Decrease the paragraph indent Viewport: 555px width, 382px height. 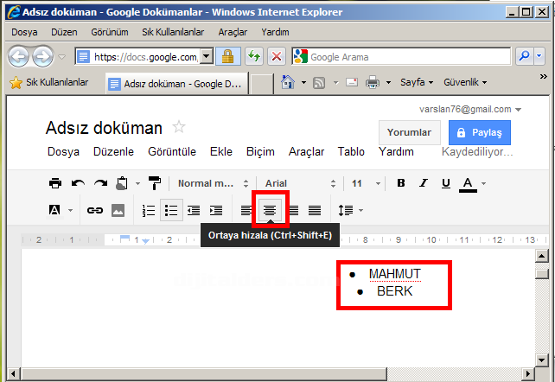[194, 210]
